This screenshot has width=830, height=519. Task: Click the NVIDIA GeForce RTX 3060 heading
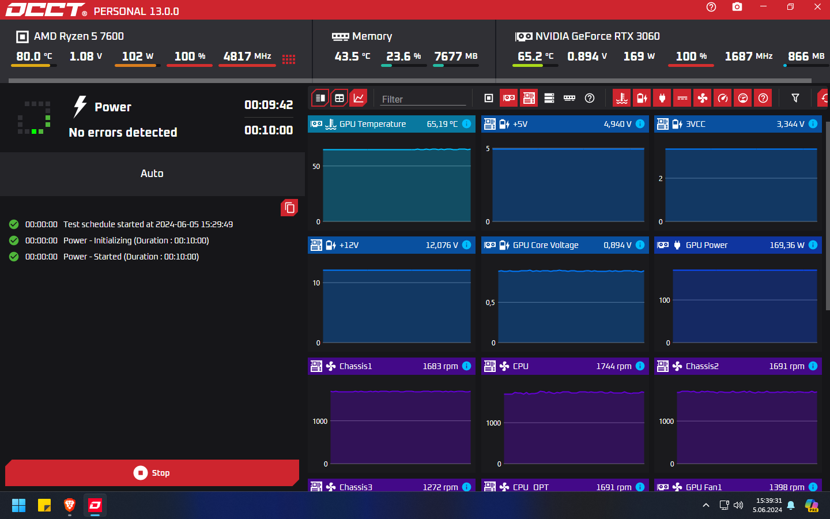click(597, 36)
